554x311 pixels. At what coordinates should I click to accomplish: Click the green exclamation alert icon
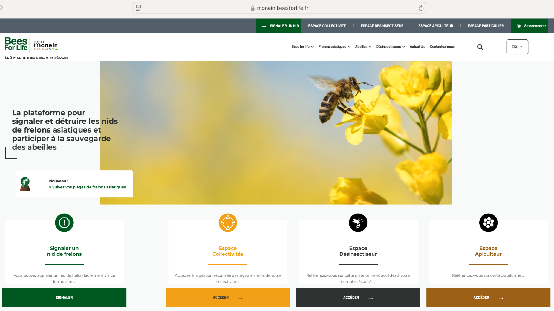click(x=64, y=223)
